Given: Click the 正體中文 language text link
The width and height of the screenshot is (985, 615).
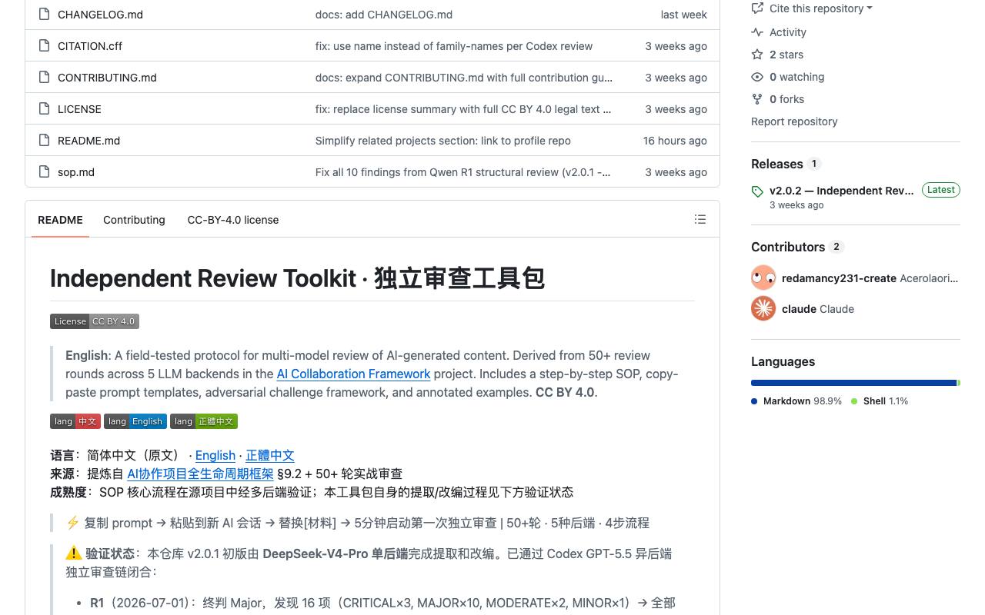Looking at the screenshot, I should (x=270, y=455).
